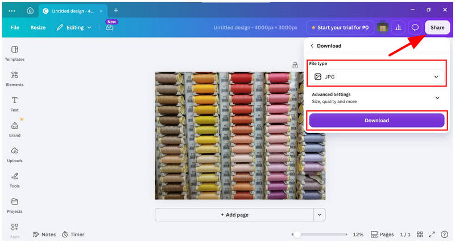This screenshot has width=455, height=243.
Task: Click the design title text field
Action: point(255,27)
